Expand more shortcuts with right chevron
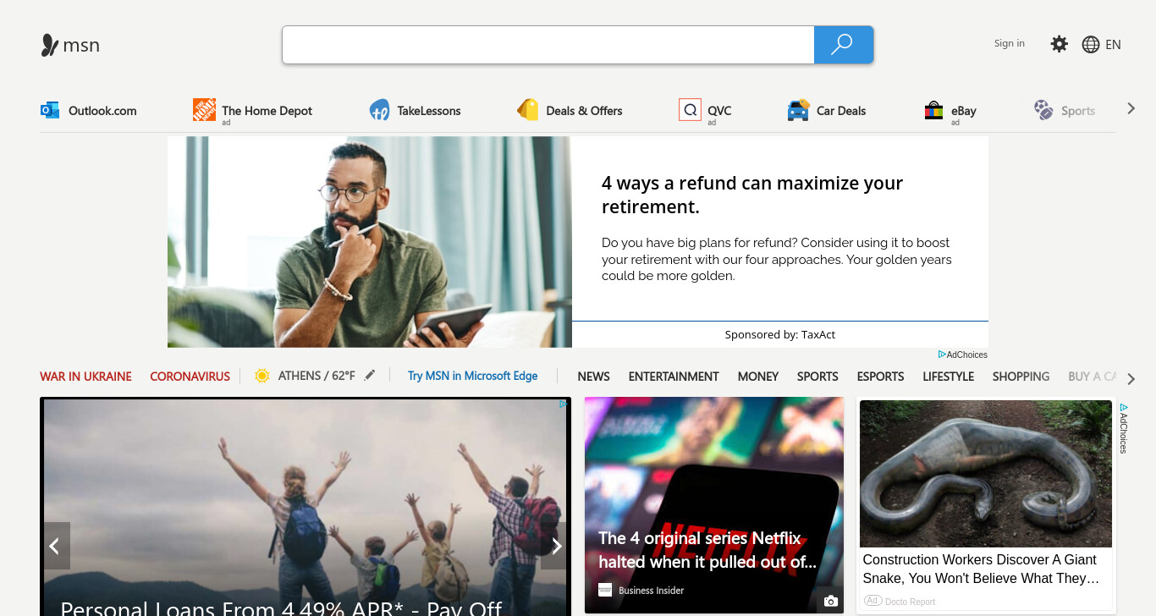Screen dimensions: 1156x616 tap(1131, 108)
